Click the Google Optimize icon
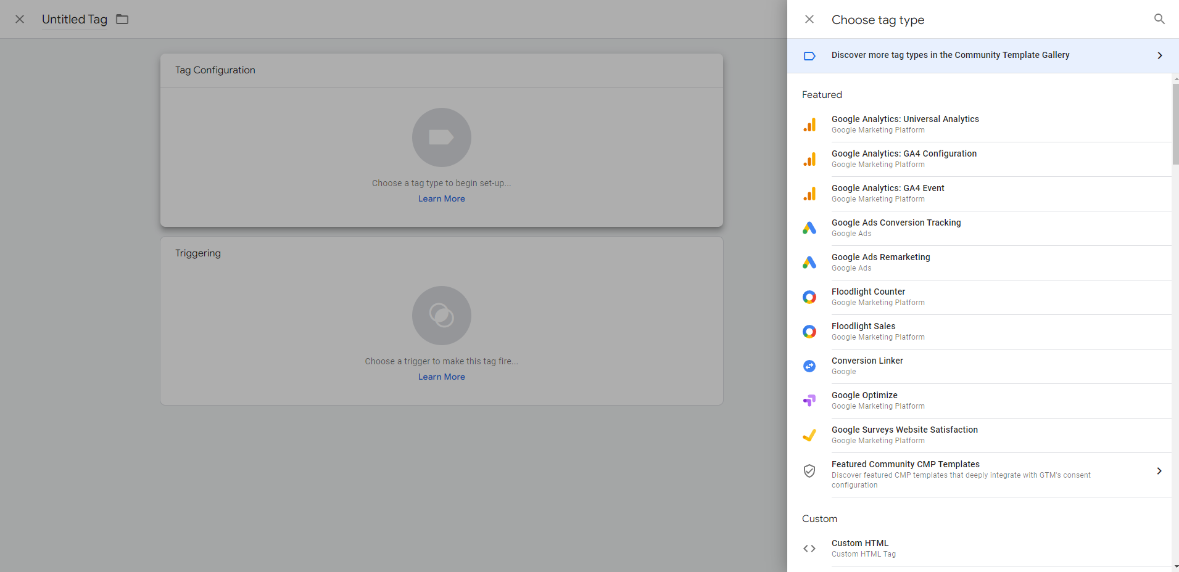The image size is (1179, 572). pos(809,401)
